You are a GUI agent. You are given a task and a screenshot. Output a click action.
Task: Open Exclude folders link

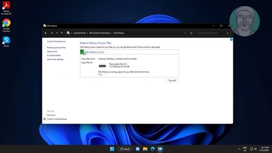click(x=54, y=55)
